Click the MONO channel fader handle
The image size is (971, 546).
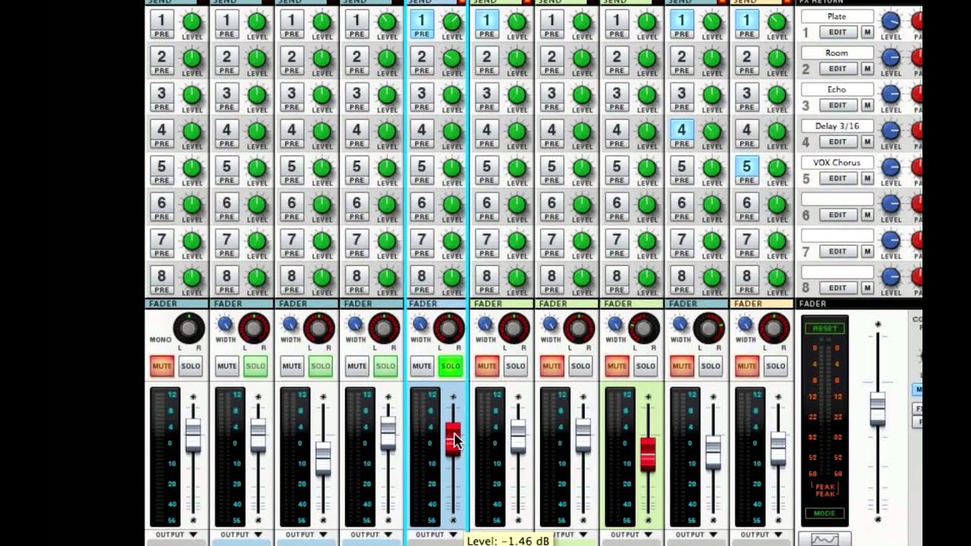coord(193,435)
